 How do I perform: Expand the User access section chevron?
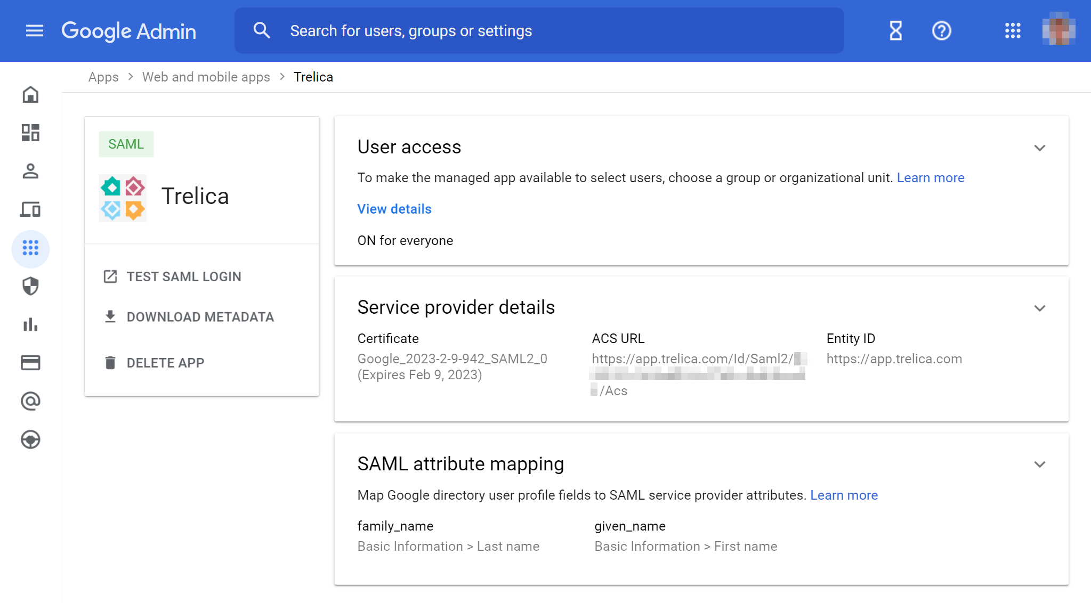(x=1040, y=148)
